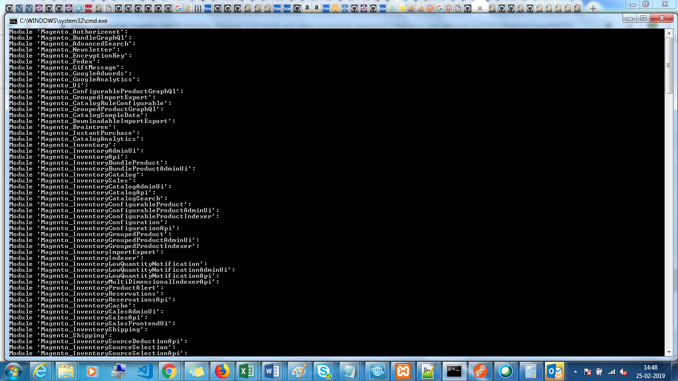Open Firefox from the taskbar
This screenshot has width=678, height=381.
[x=222, y=371]
